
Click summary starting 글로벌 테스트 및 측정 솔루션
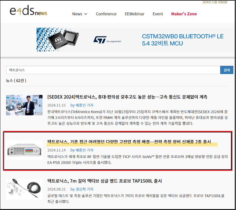coord(136,198)
